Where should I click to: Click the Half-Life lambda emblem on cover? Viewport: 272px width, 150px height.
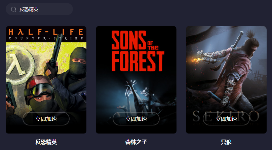coord(18,65)
